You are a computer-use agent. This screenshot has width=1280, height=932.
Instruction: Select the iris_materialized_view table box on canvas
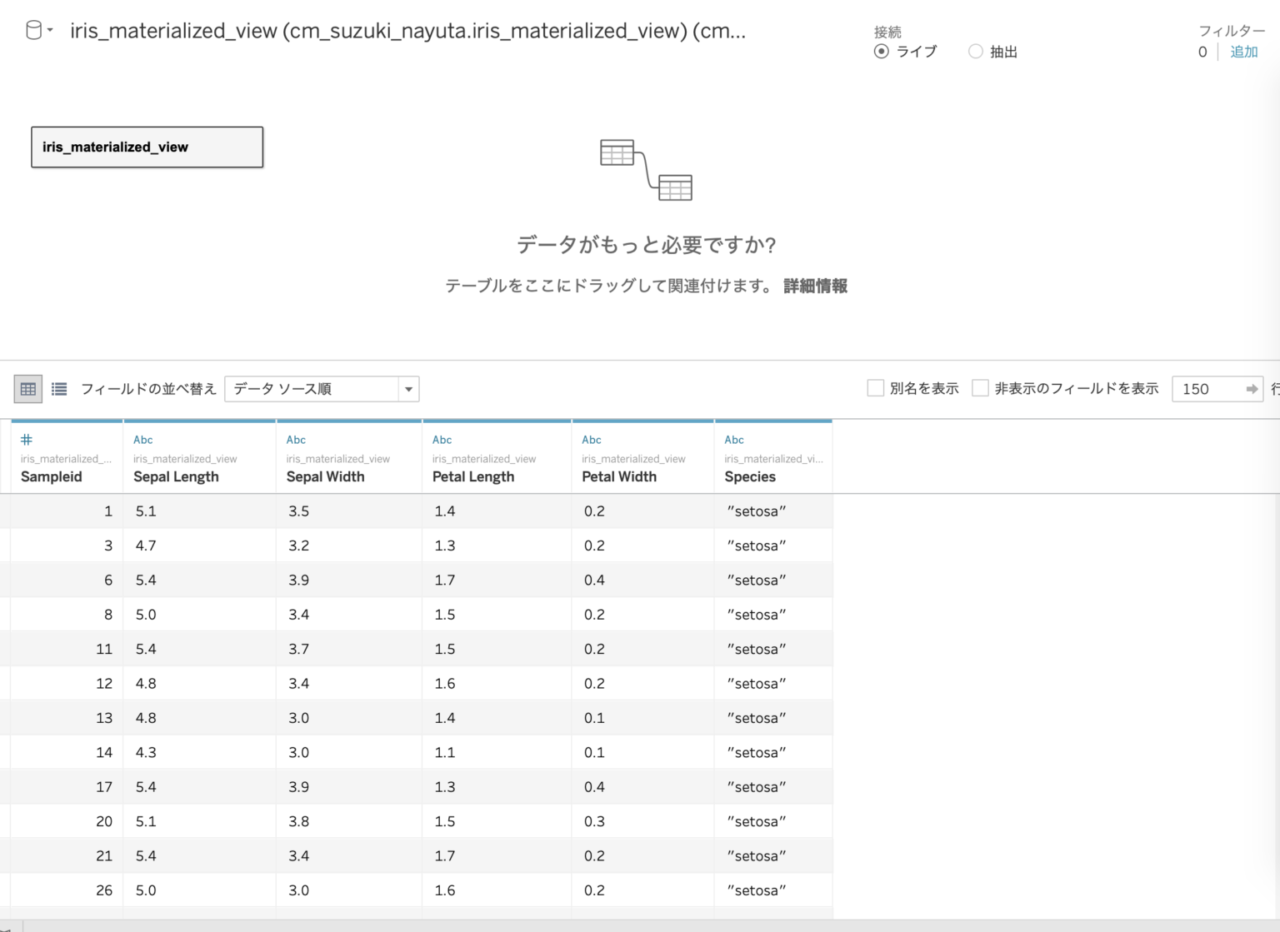tap(147, 147)
